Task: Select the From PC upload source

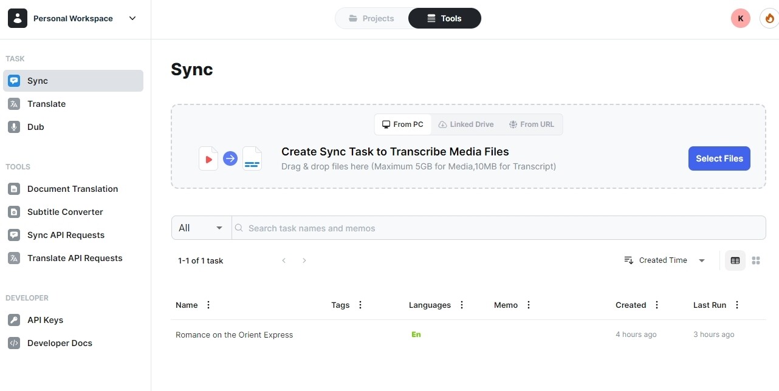Action: pyautogui.click(x=403, y=124)
